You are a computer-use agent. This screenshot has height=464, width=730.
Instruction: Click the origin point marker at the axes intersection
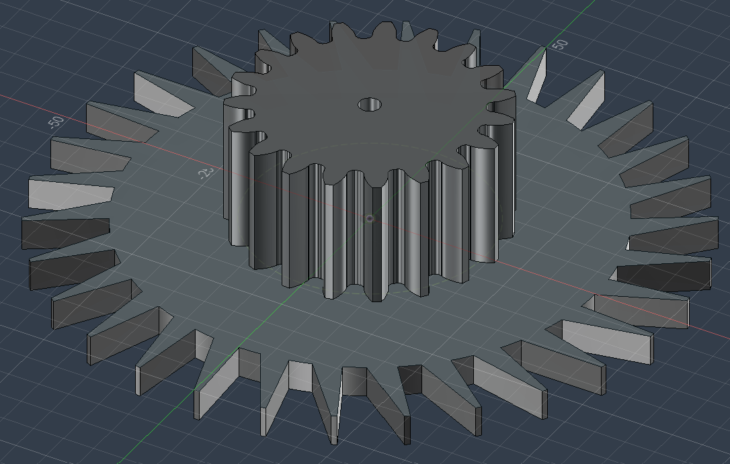(x=370, y=218)
